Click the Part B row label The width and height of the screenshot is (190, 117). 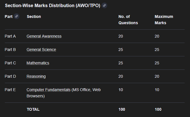coord(10,50)
